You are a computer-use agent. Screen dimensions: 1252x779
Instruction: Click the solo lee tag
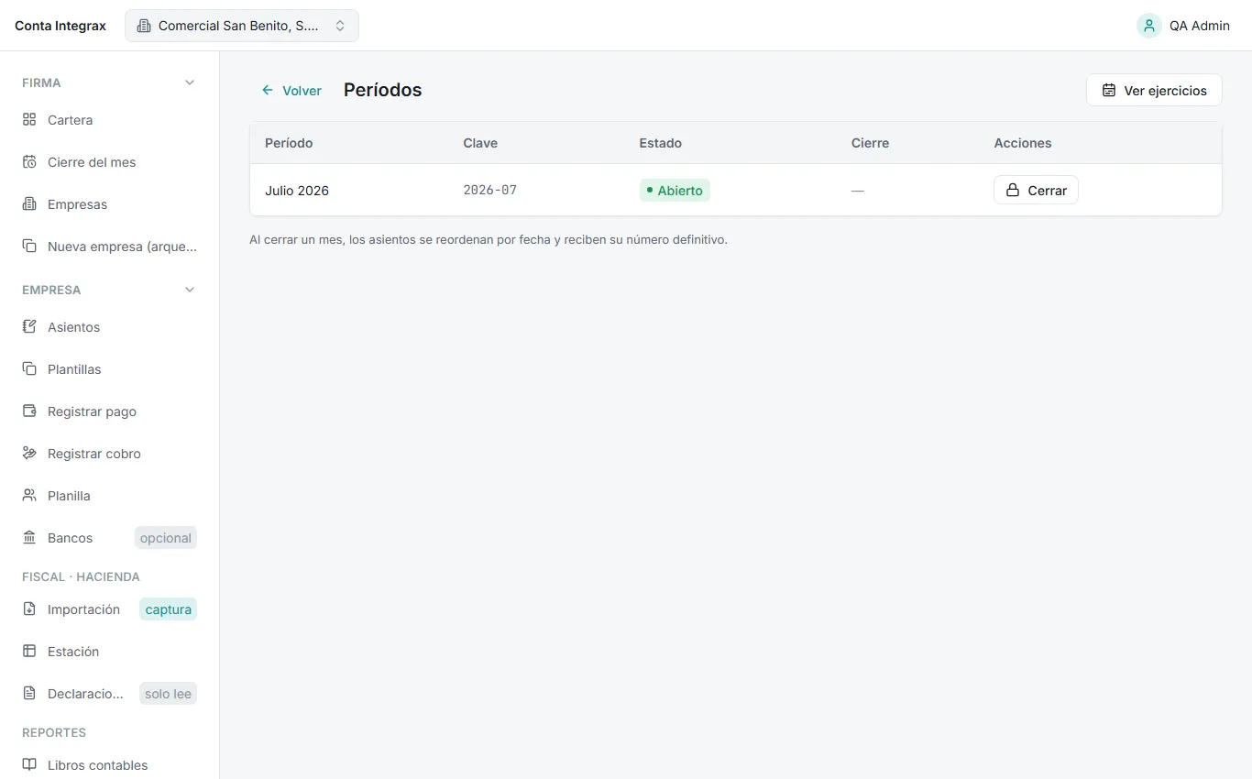coord(169,694)
